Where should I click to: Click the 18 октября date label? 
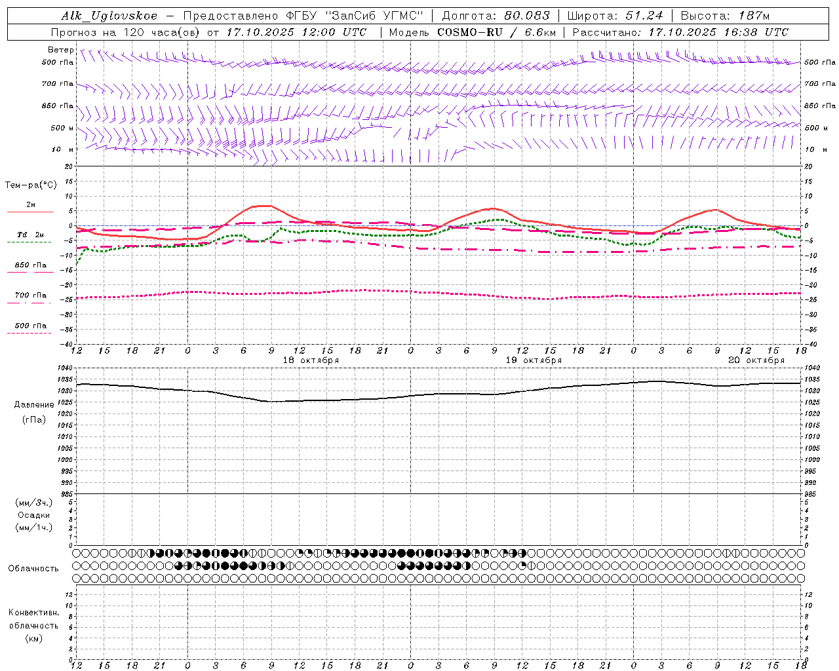[311, 360]
